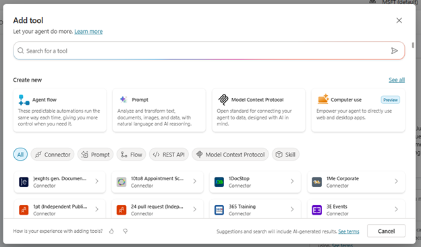This screenshot has height=247, width=421.
Task: Click the 3E Events connector icon
Action: (317, 210)
